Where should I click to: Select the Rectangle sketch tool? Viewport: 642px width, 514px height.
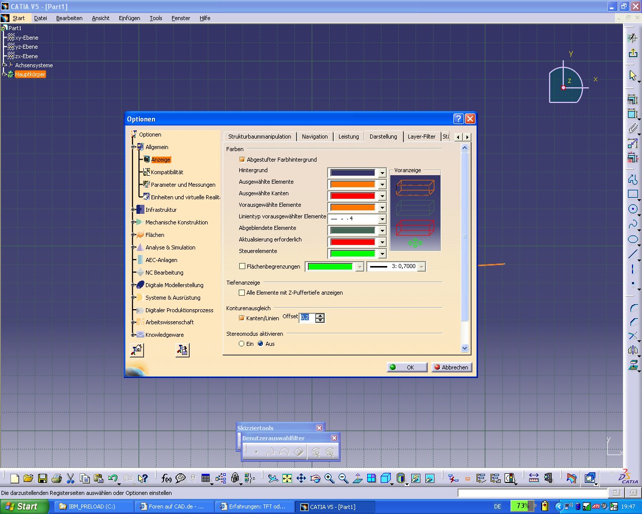[x=633, y=194]
